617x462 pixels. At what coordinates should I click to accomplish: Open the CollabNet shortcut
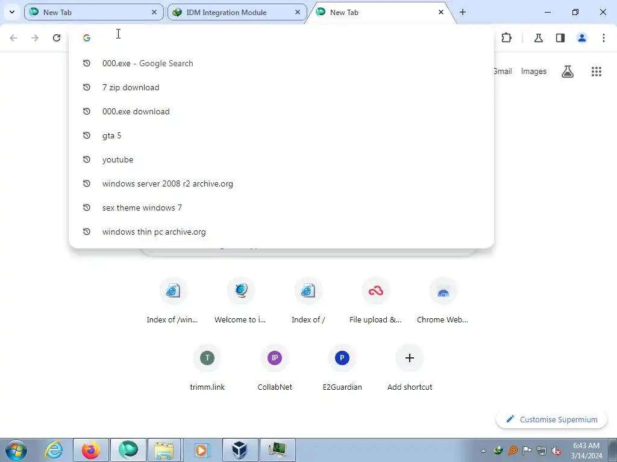coord(275,368)
